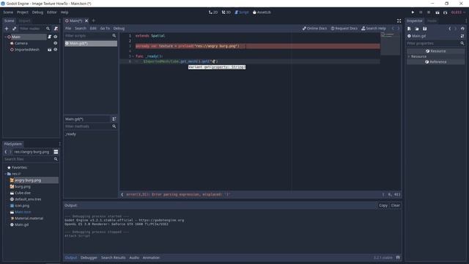Play the edited scene

pos(437,12)
